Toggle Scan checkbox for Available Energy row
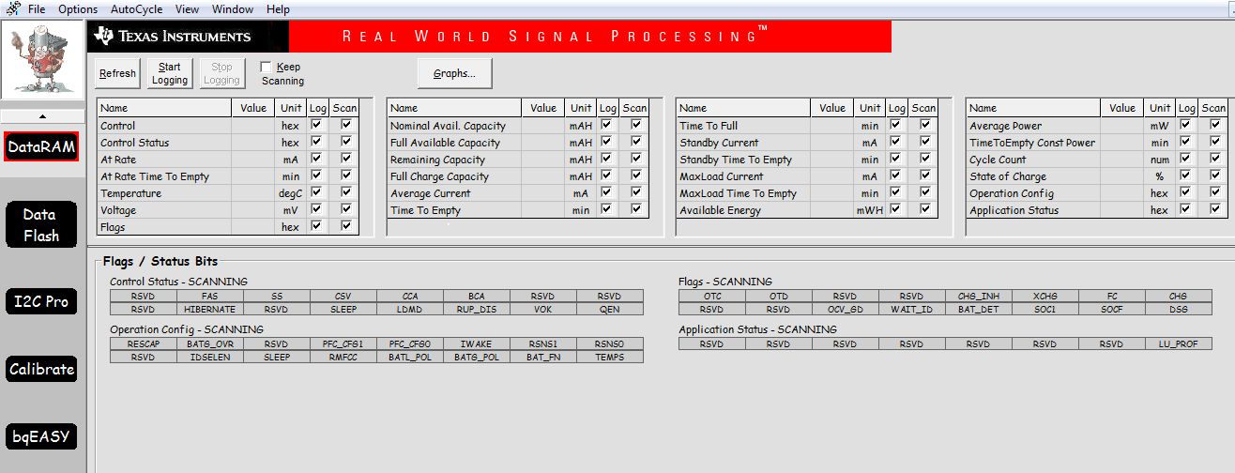 (x=925, y=209)
